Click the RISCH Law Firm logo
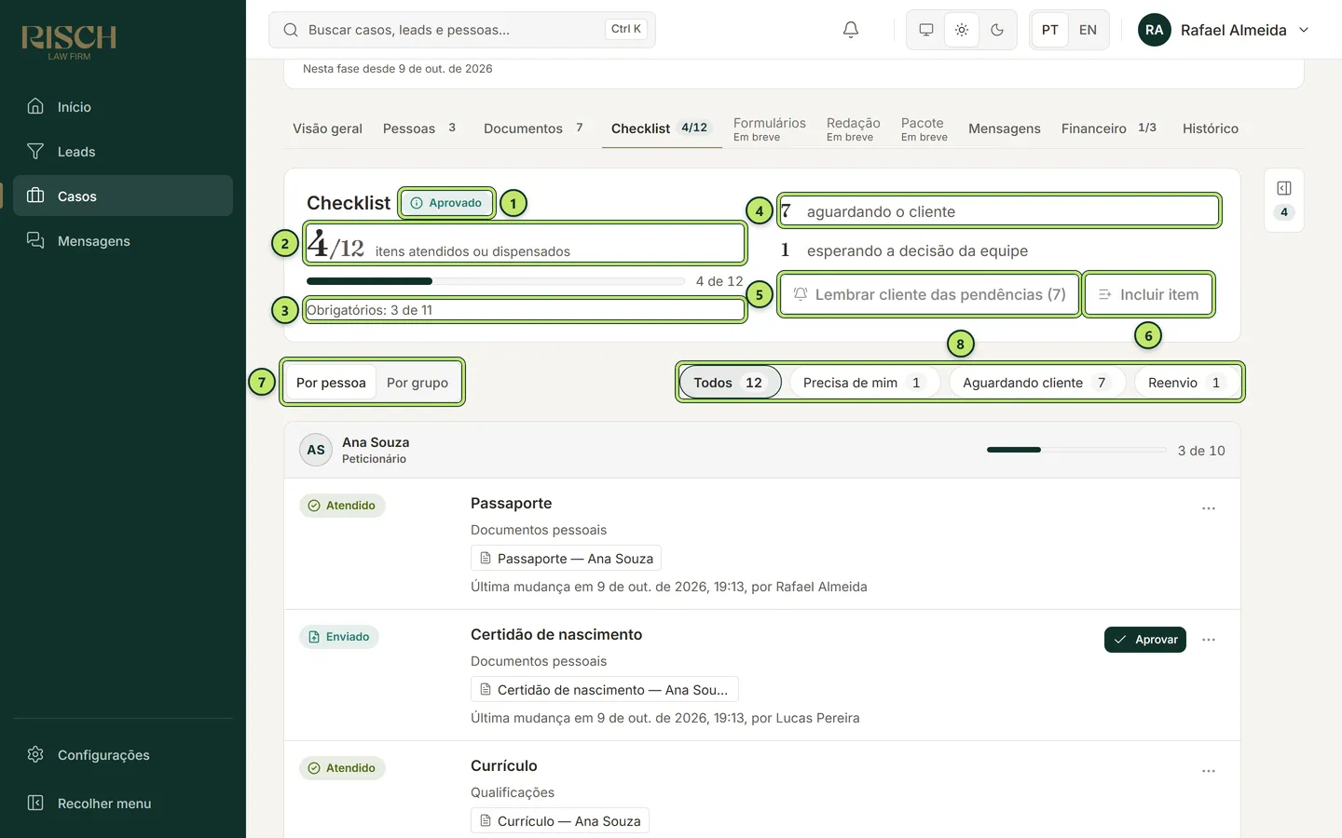Screen dimensions: 1342x838 [69, 41]
